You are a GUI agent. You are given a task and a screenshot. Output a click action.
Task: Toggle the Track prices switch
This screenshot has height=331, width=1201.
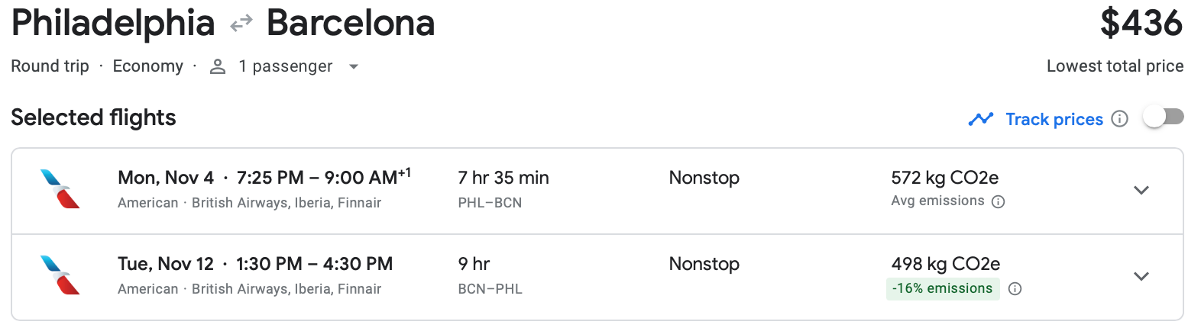(1163, 117)
